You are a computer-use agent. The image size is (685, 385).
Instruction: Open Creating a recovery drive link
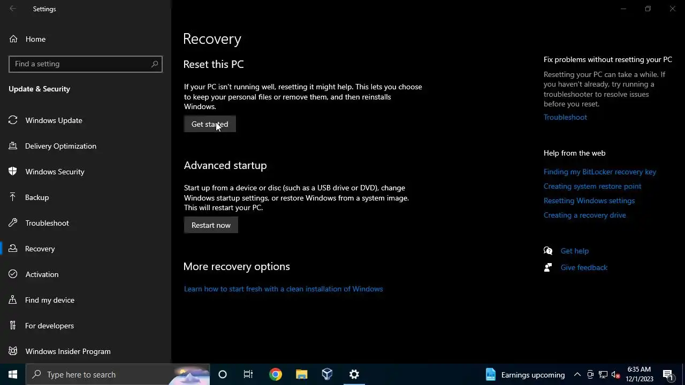585,215
